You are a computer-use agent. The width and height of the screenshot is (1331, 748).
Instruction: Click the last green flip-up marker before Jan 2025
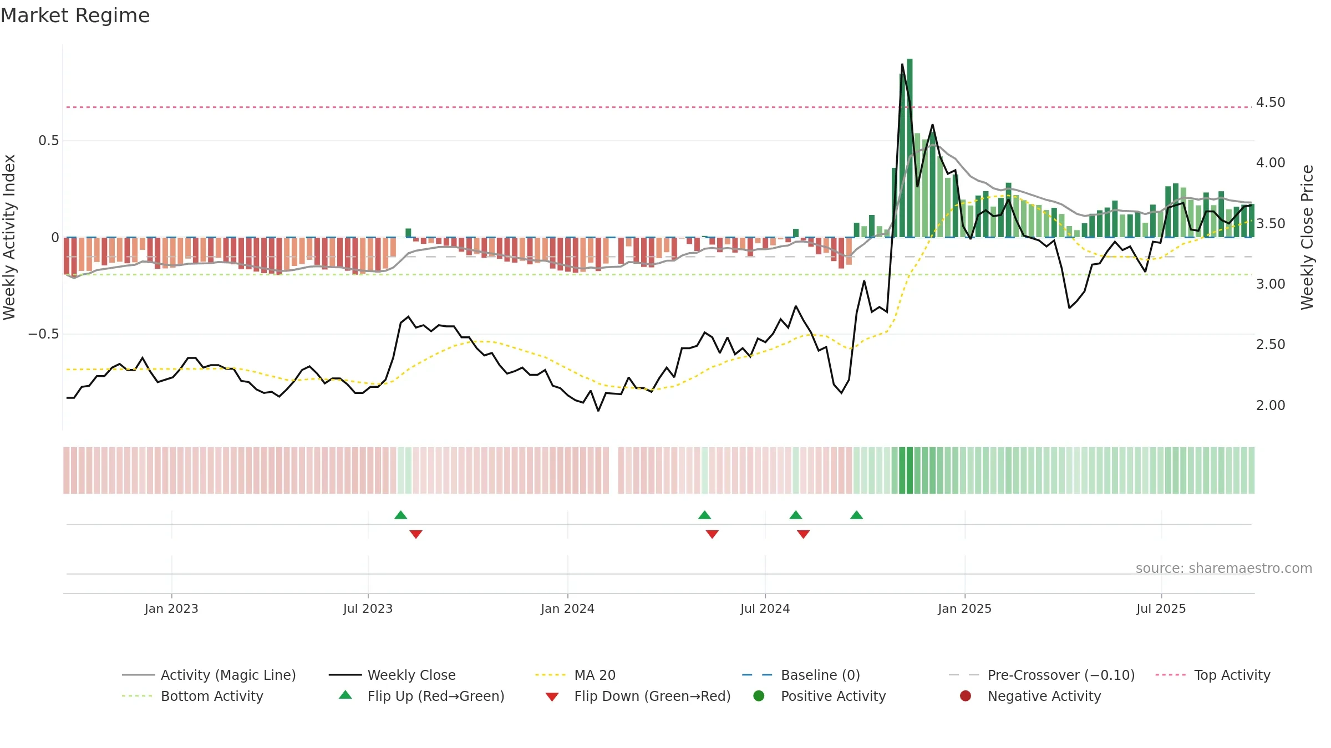(856, 515)
